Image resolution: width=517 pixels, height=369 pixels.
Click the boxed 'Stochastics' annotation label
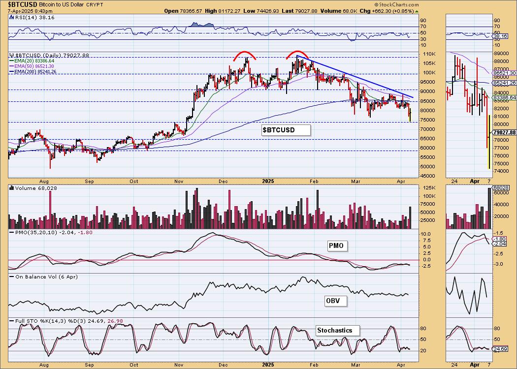click(x=337, y=331)
